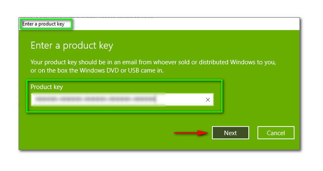Click the 'Product key' field label
Image resolution: width=323 pixels, height=171 pixels.
(47, 87)
